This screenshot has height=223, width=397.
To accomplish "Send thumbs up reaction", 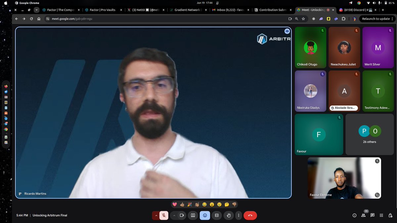I will 182,204.
